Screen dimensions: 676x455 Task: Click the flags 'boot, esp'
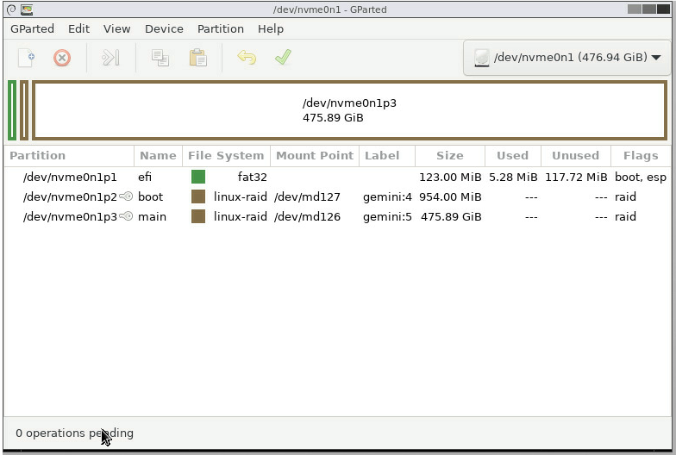[x=640, y=177]
